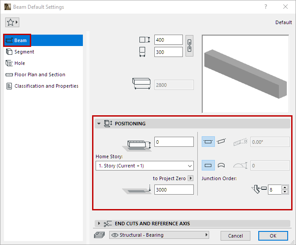Toggle the eye icon on the layer selector

click(115, 235)
